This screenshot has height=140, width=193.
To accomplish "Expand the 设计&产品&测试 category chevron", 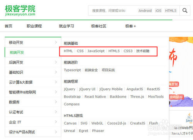I will (56, 132).
